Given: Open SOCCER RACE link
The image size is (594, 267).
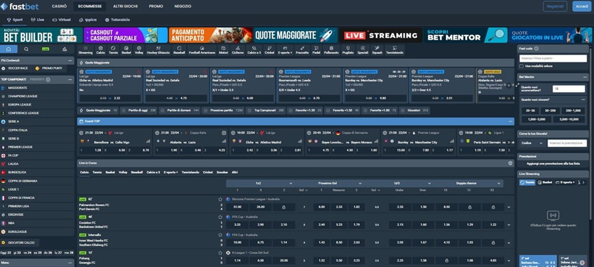Looking at the screenshot, I should point(15,68).
